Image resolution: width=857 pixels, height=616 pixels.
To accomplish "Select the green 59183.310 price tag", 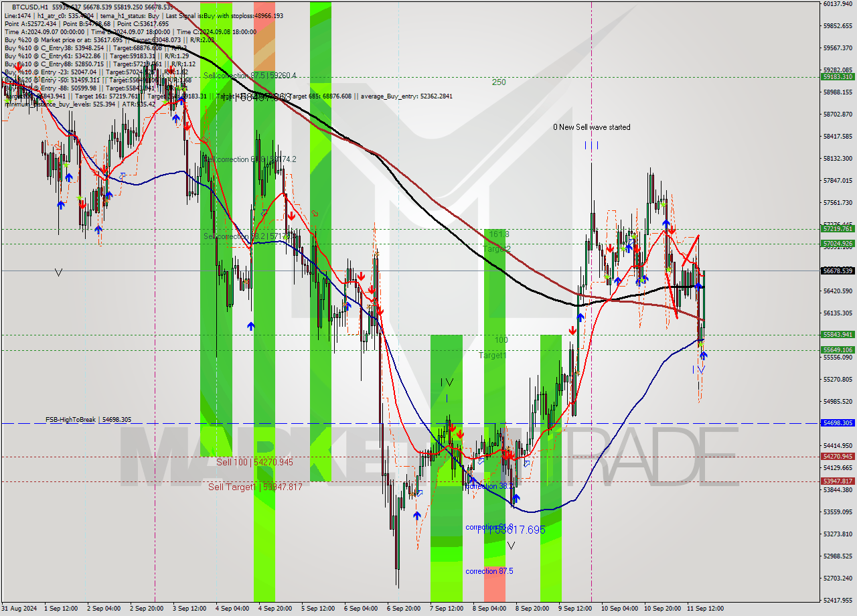I will (837, 77).
